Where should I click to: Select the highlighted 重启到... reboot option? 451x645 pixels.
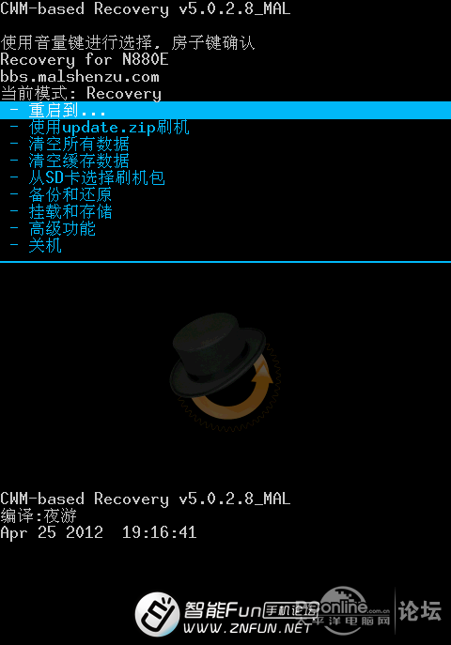(x=225, y=110)
